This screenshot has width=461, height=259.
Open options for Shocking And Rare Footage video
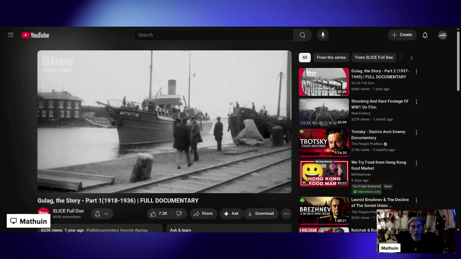[x=416, y=102]
